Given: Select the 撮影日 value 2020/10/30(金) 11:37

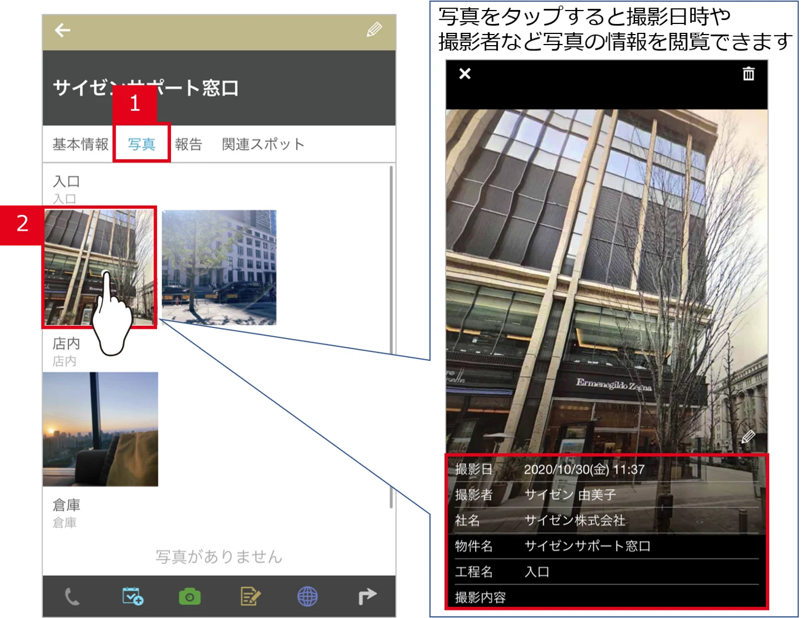Looking at the screenshot, I should pos(584,469).
